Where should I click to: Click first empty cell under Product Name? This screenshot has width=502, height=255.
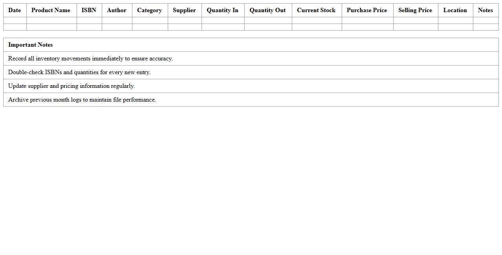[x=51, y=20]
